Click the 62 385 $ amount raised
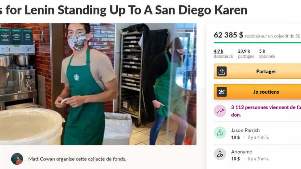The image size is (301, 169). click(228, 35)
